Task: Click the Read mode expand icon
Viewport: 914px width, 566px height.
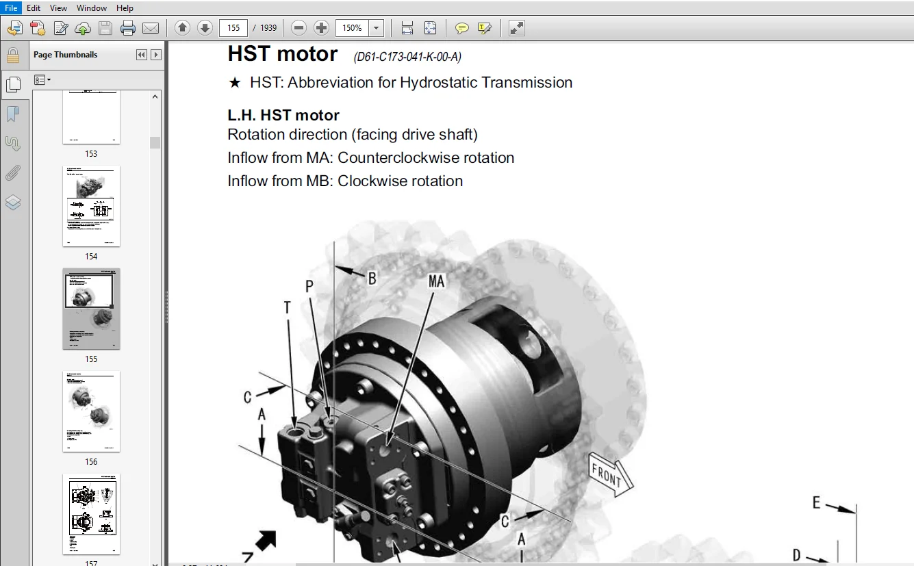Action: tap(517, 28)
